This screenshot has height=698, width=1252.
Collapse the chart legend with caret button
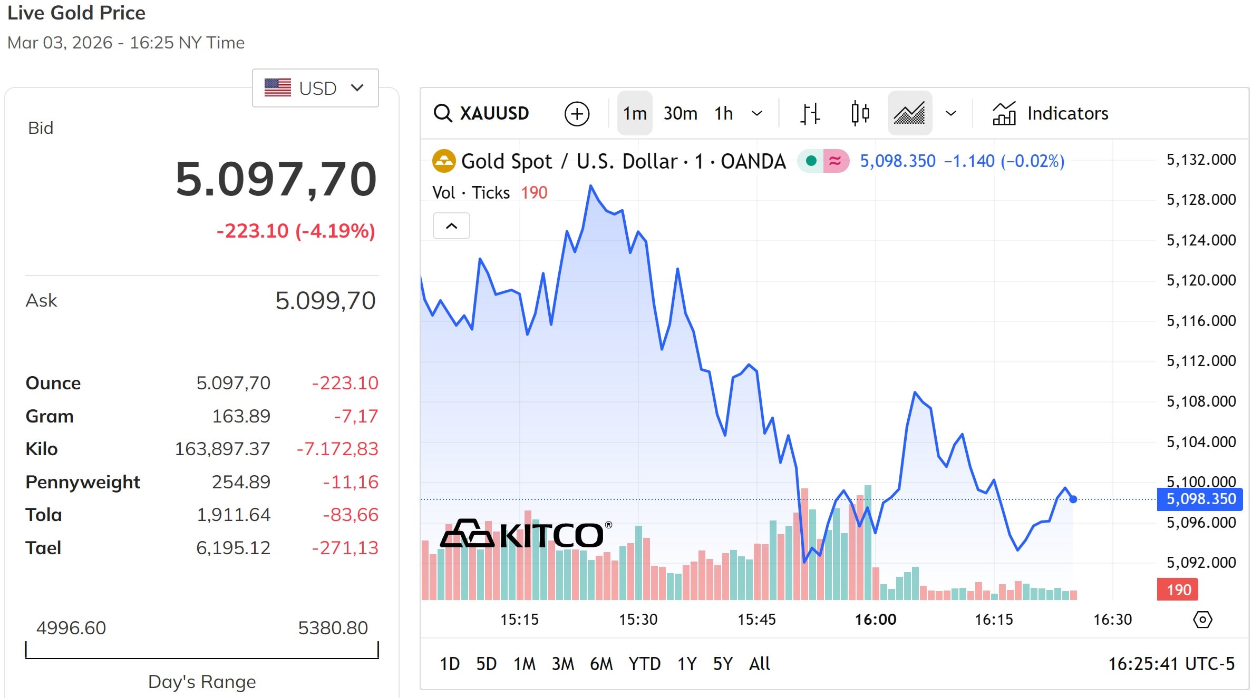coord(451,226)
